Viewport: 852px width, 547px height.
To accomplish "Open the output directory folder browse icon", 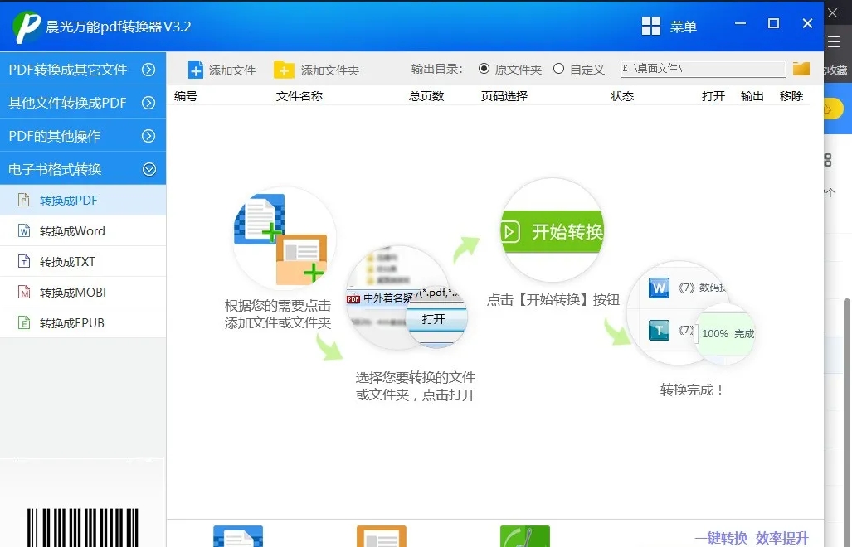I will 801,69.
